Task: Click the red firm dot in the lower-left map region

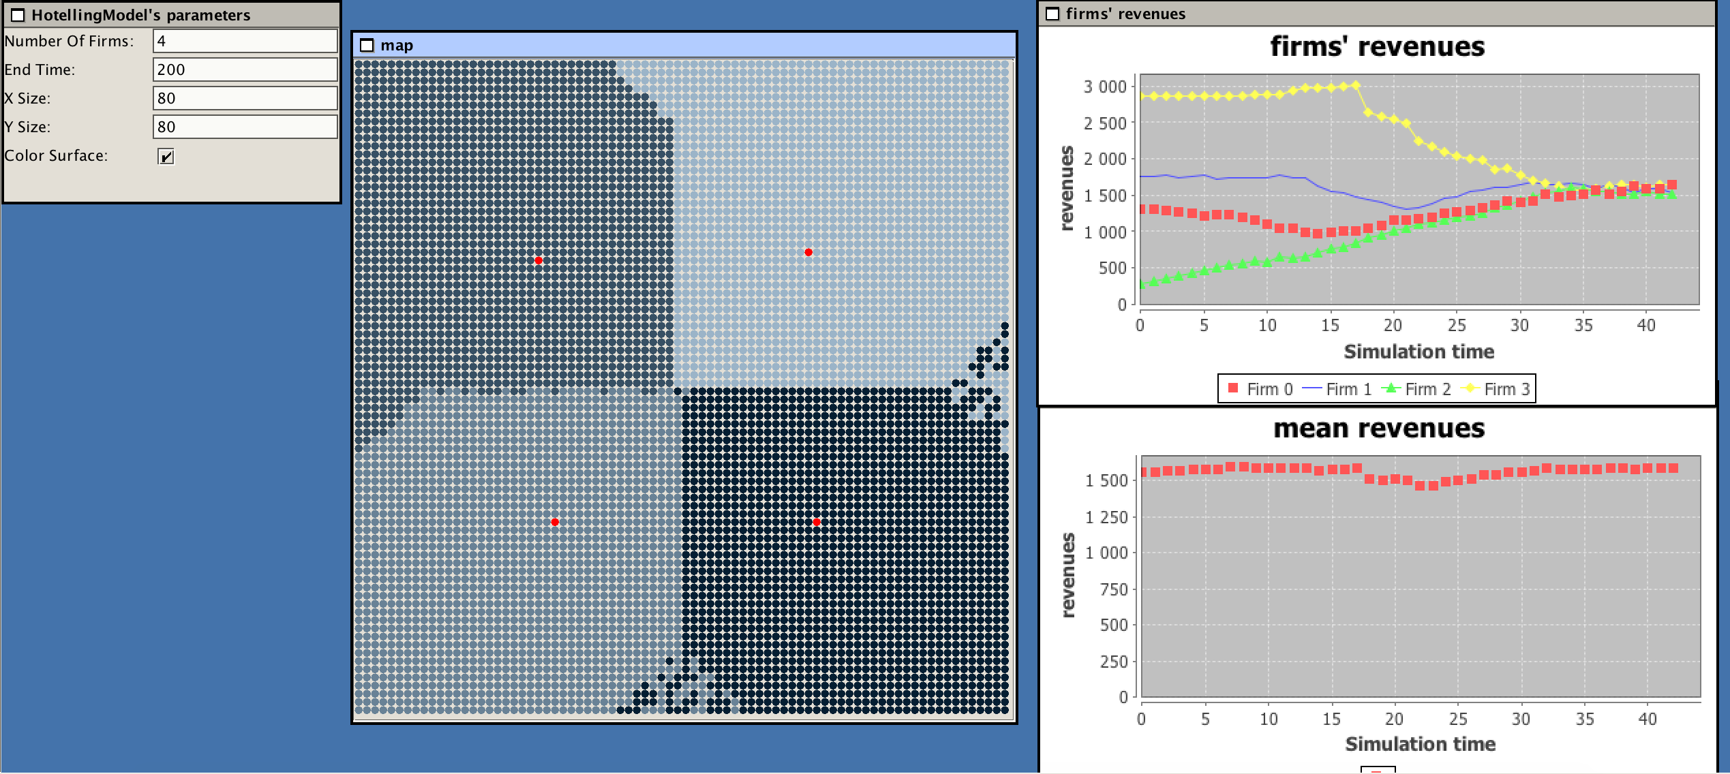Action: pos(555,522)
